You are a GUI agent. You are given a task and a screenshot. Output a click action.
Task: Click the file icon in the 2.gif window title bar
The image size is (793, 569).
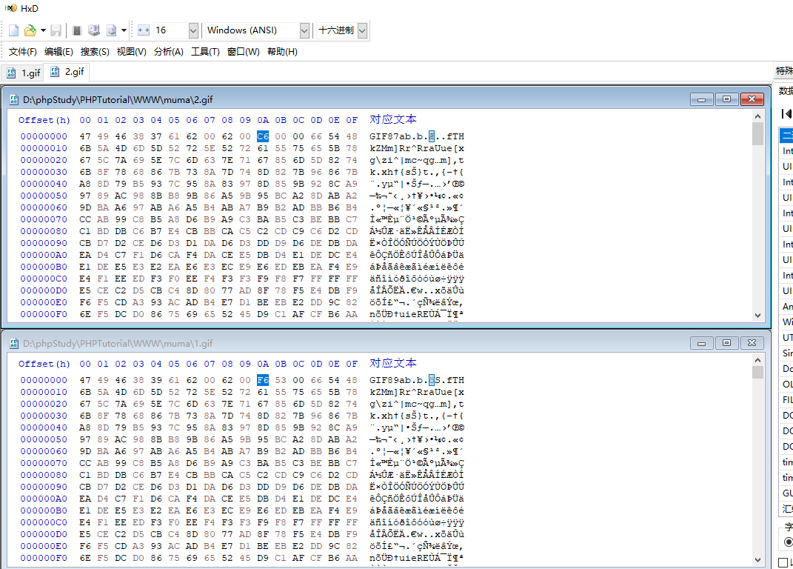tap(14, 100)
